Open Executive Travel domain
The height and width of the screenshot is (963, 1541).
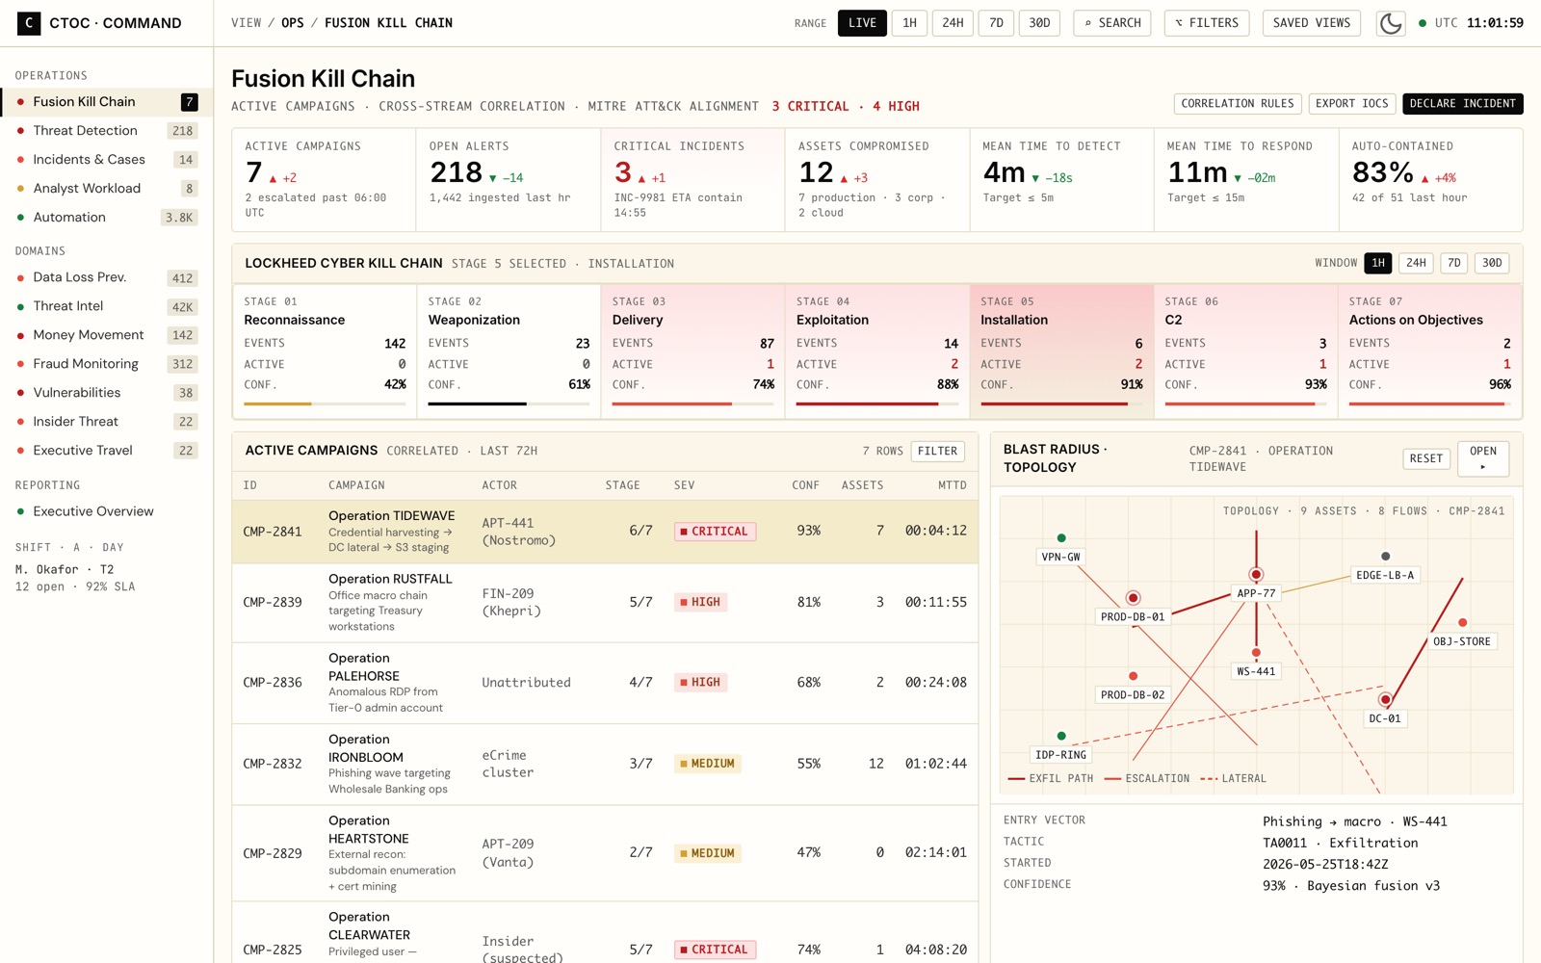[x=107, y=451]
